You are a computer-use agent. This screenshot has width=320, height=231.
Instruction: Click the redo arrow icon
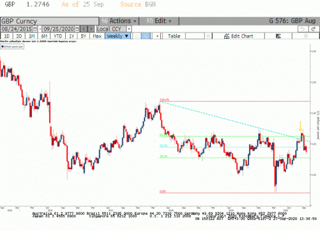click(x=314, y=29)
